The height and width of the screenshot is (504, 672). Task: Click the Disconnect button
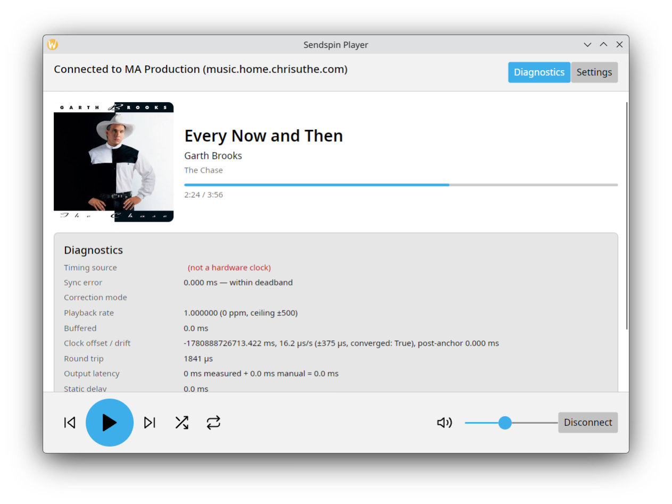click(x=588, y=423)
